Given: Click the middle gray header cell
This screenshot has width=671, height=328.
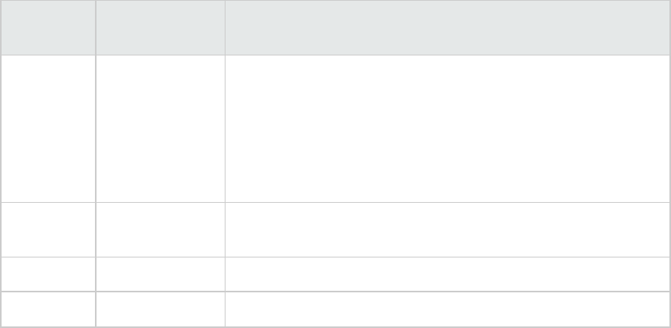Looking at the screenshot, I should click(160, 28).
